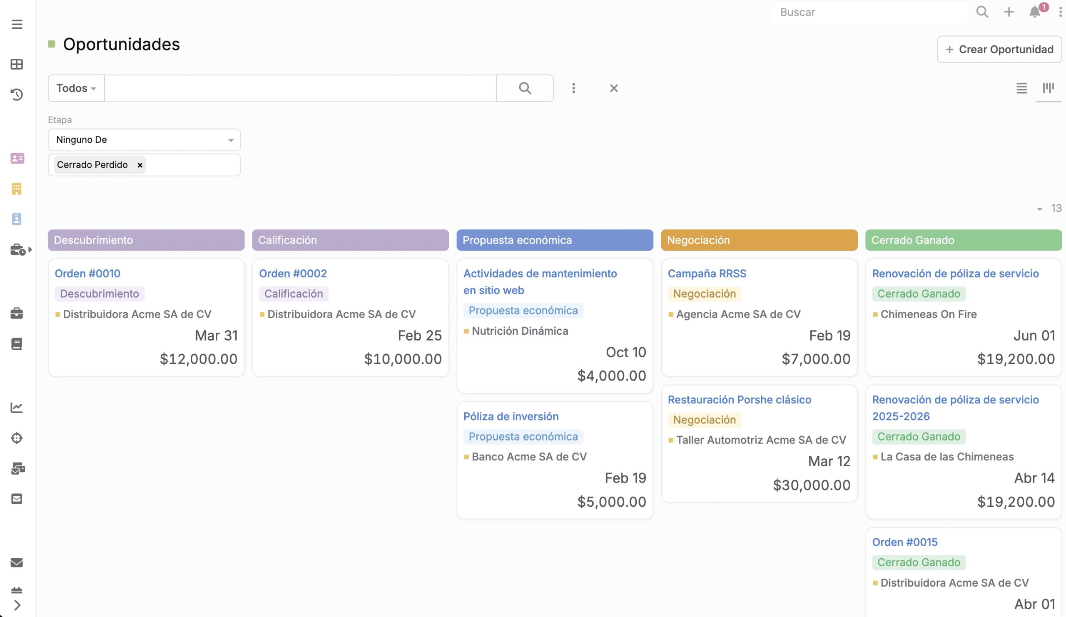Open the Campaña RRSS opportunity
Image resolution: width=1066 pixels, height=617 pixels.
(707, 274)
